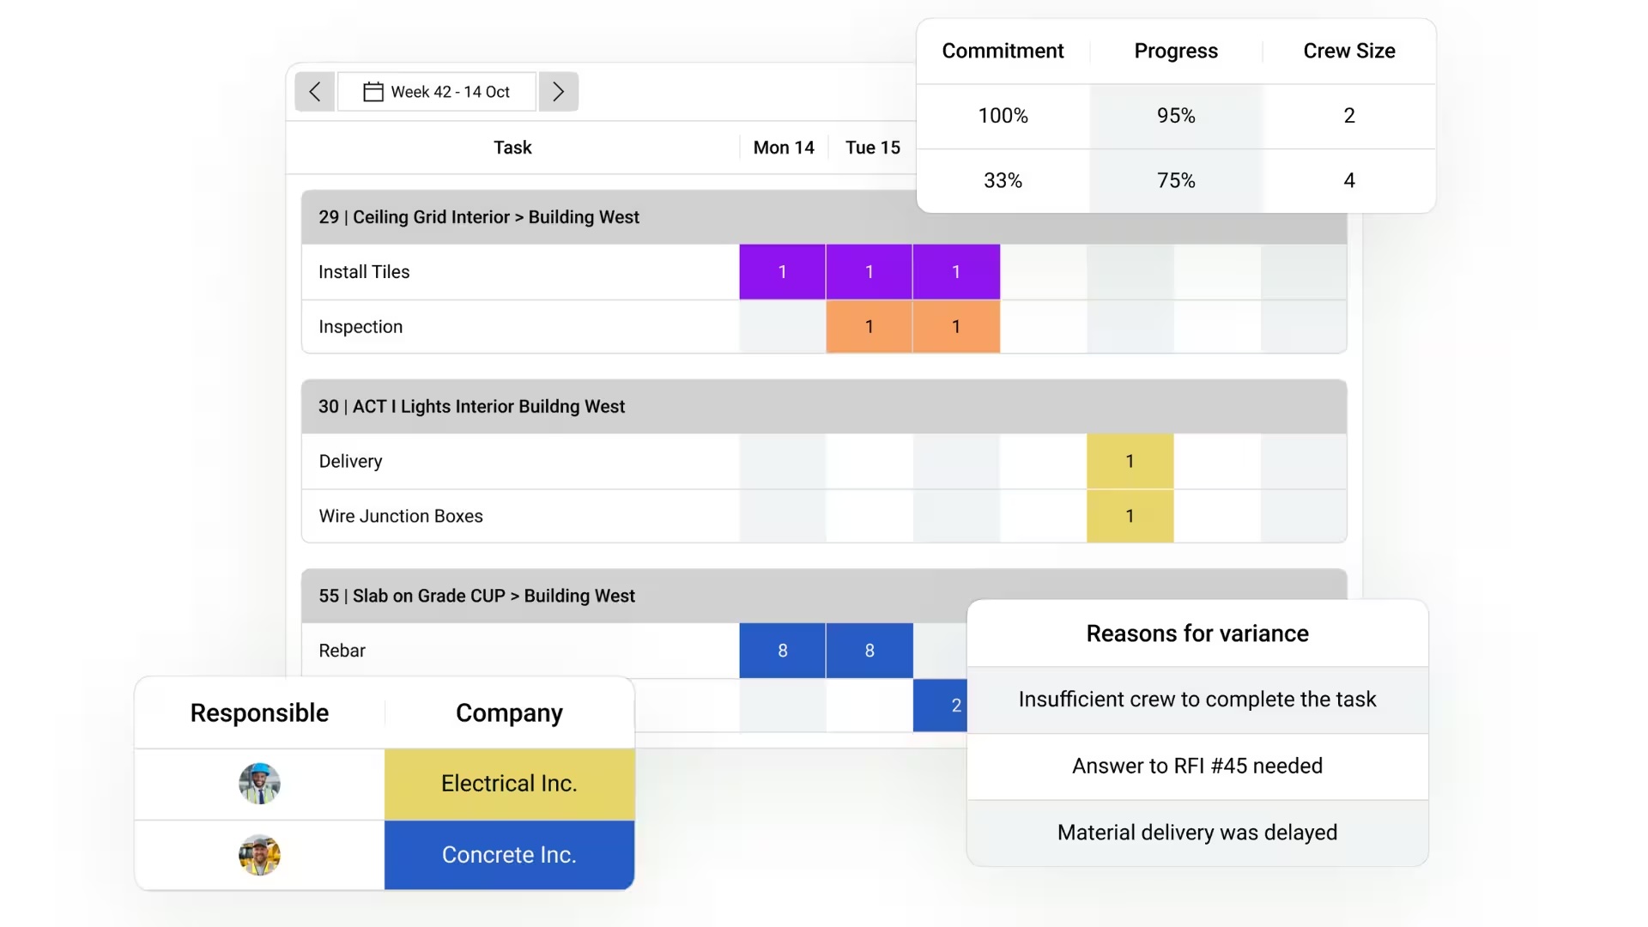Go to the previous week arrow
The height and width of the screenshot is (927, 1648).
pyautogui.click(x=315, y=92)
